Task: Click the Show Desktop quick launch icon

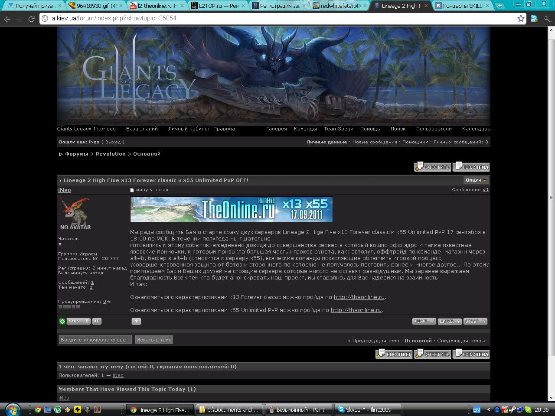Action: coord(48,409)
